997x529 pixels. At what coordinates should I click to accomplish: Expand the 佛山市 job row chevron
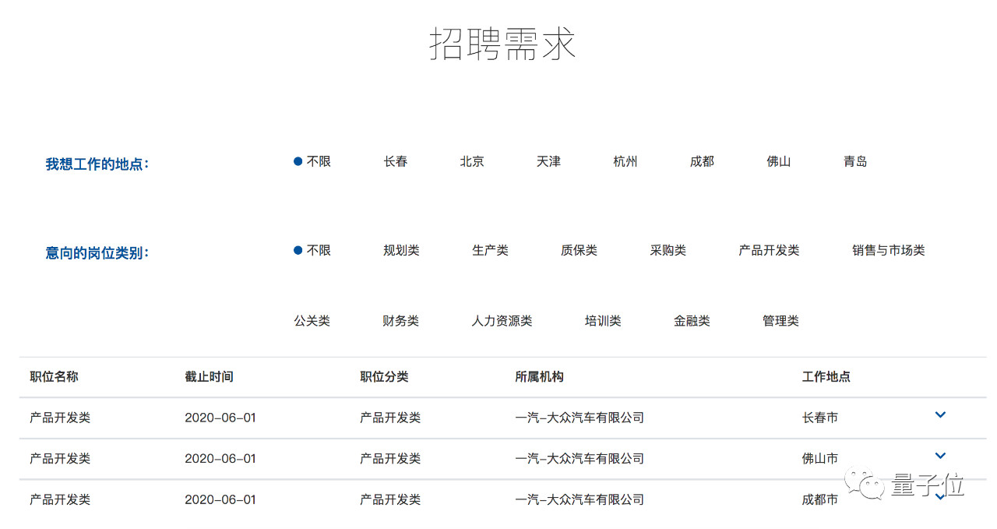(x=940, y=456)
